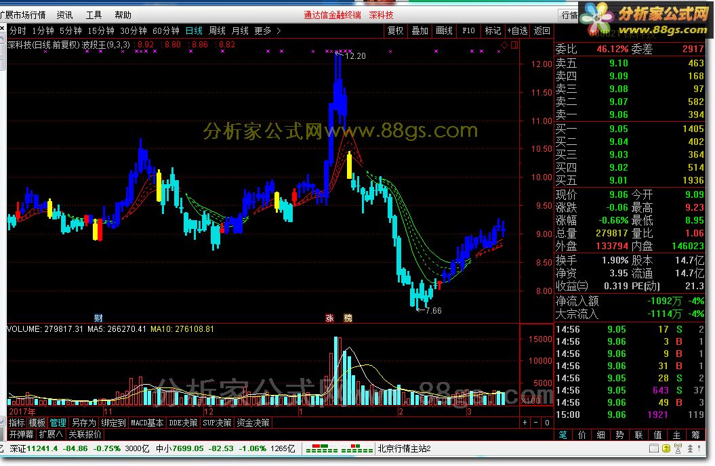Select the 月线 monthly chart tab

[x=240, y=30]
